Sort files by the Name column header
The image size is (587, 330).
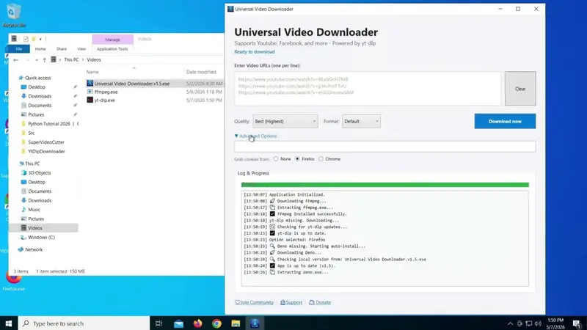tap(92, 72)
